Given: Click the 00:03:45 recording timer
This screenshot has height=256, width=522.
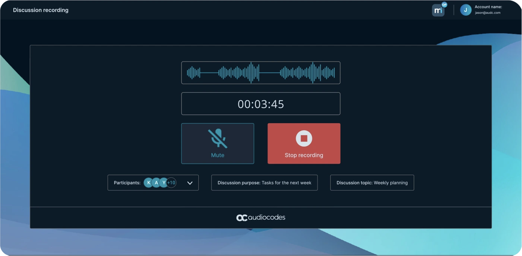Looking at the screenshot, I should tap(260, 104).
